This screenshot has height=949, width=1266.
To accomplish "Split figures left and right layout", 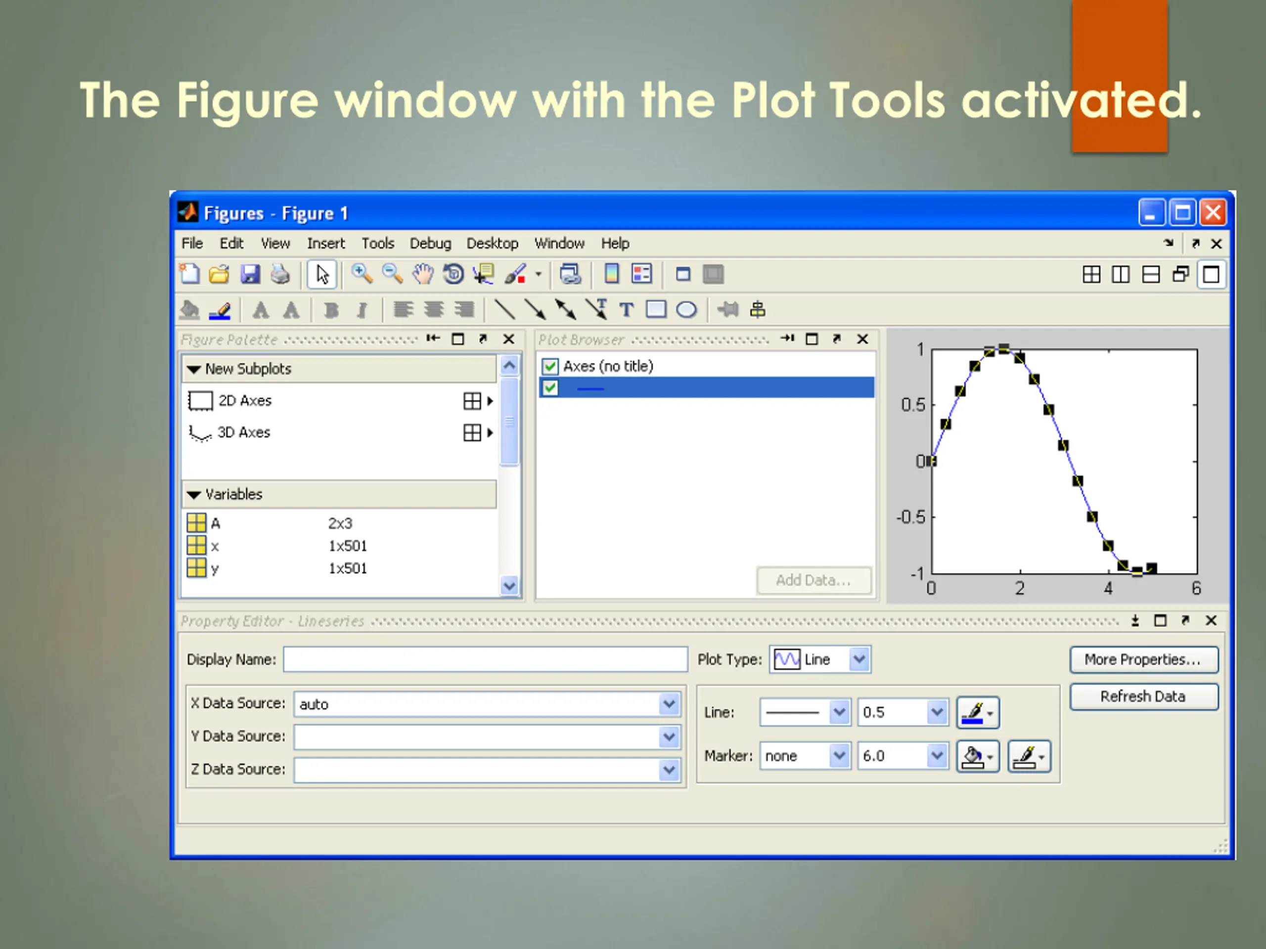I will click(1121, 275).
